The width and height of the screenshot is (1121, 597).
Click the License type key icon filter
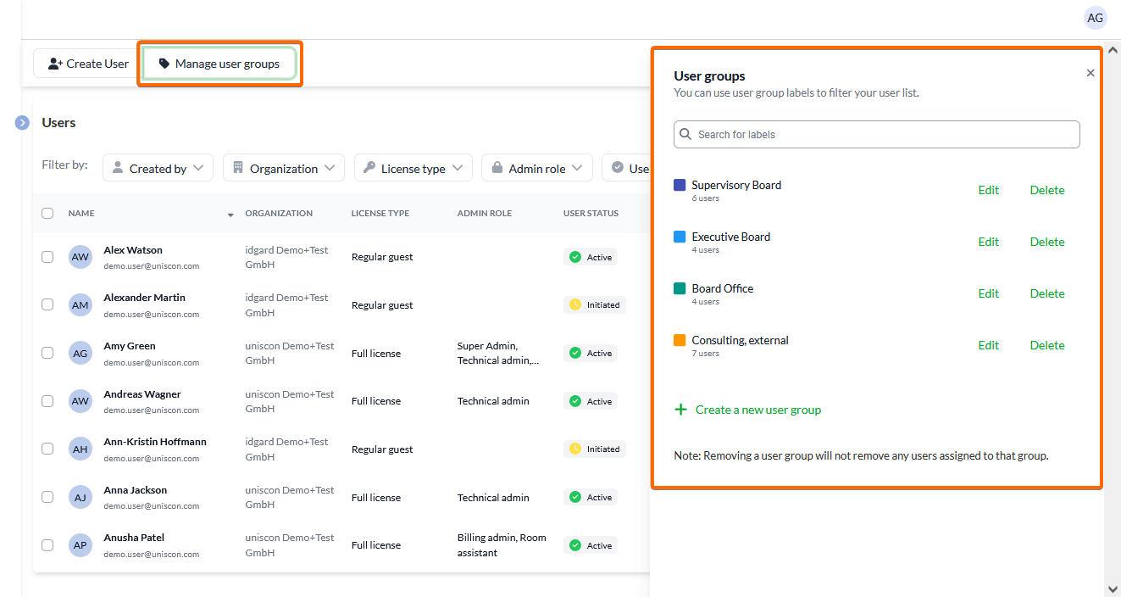[370, 167]
